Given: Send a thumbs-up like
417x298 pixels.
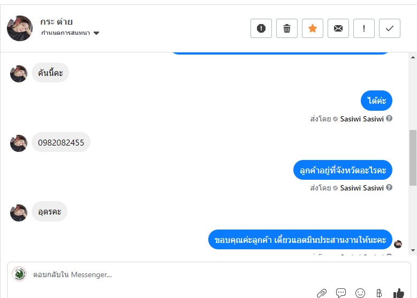Looking at the screenshot, I should [x=398, y=293].
